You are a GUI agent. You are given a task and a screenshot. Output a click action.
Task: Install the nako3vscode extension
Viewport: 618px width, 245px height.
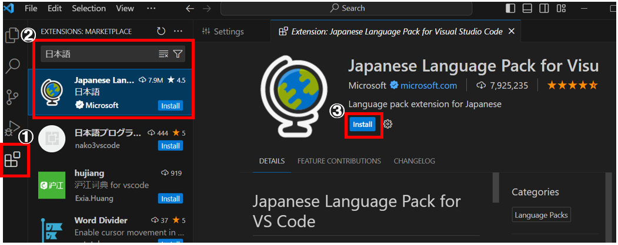click(171, 146)
